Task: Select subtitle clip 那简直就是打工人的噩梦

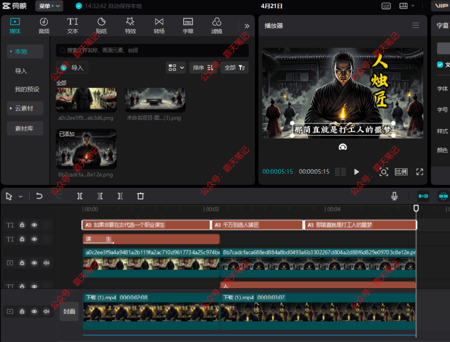Action: pyautogui.click(x=361, y=225)
